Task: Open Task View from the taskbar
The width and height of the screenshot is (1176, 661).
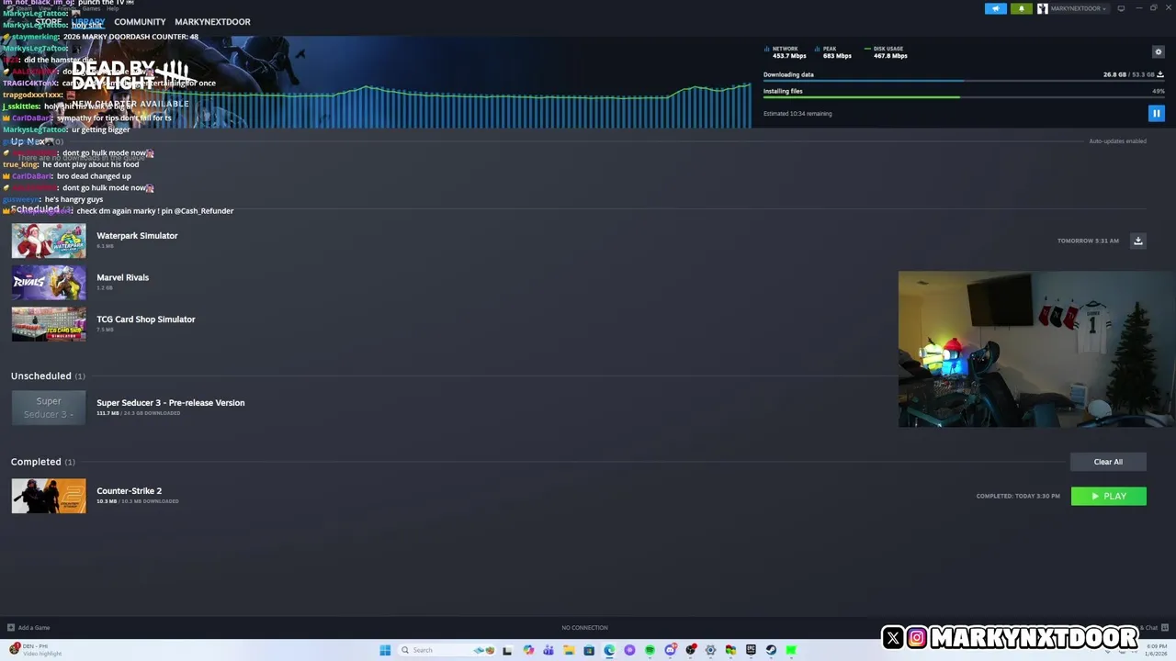Action: [x=506, y=650]
